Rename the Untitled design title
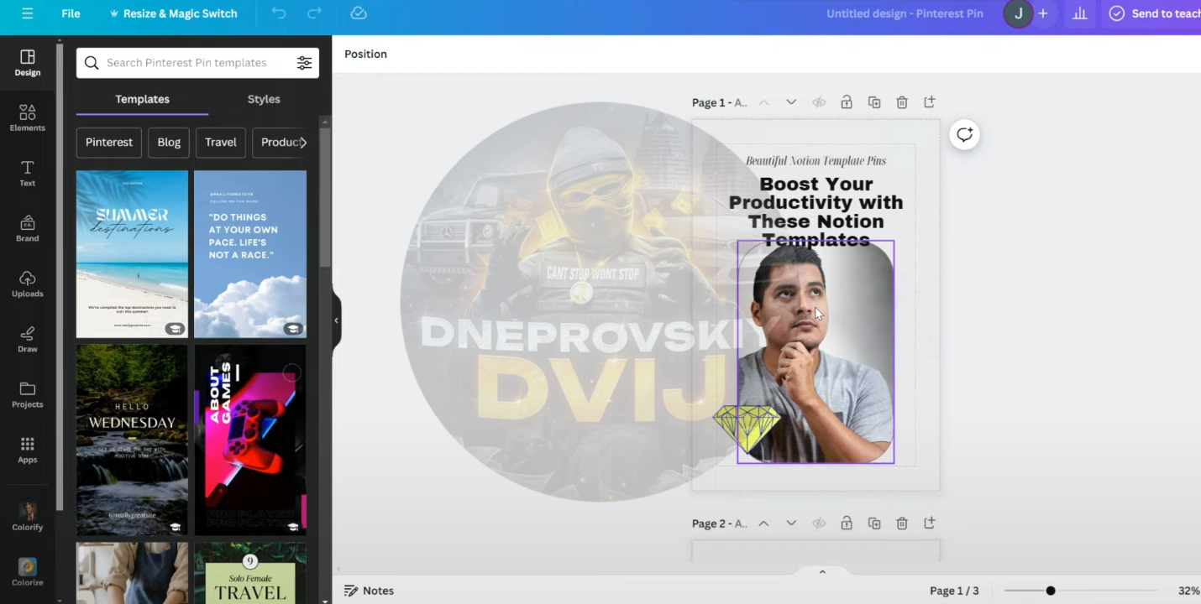1201x604 pixels. [x=905, y=13]
